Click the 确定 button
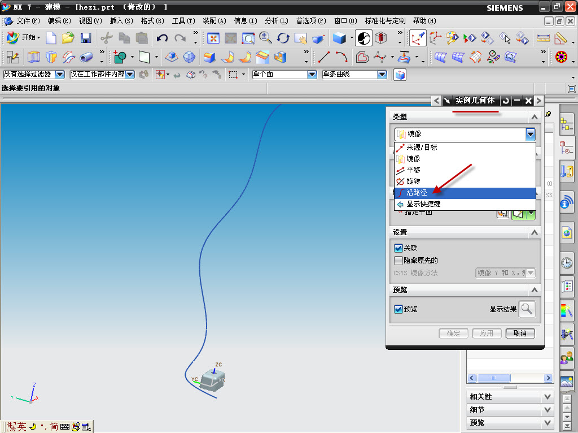 [x=453, y=334]
